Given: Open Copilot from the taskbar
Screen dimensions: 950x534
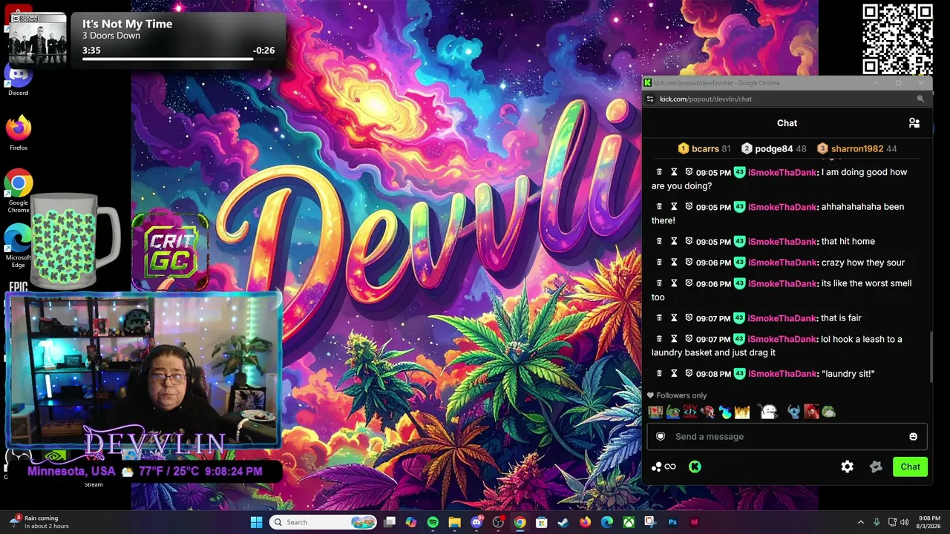Looking at the screenshot, I should click(411, 522).
